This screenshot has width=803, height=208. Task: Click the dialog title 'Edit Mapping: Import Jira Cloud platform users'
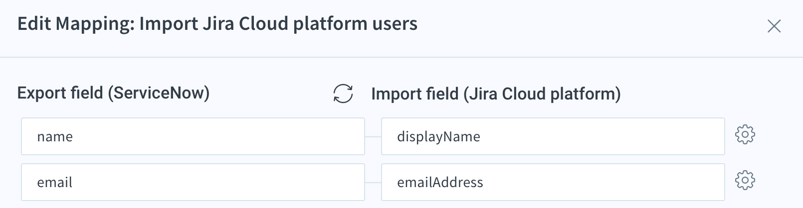pyautogui.click(x=217, y=24)
